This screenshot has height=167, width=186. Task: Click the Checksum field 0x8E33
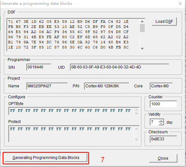(x=163, y=139)
